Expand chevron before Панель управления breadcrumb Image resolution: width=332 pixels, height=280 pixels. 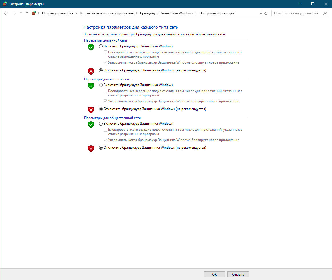click(x=39, y=13)
